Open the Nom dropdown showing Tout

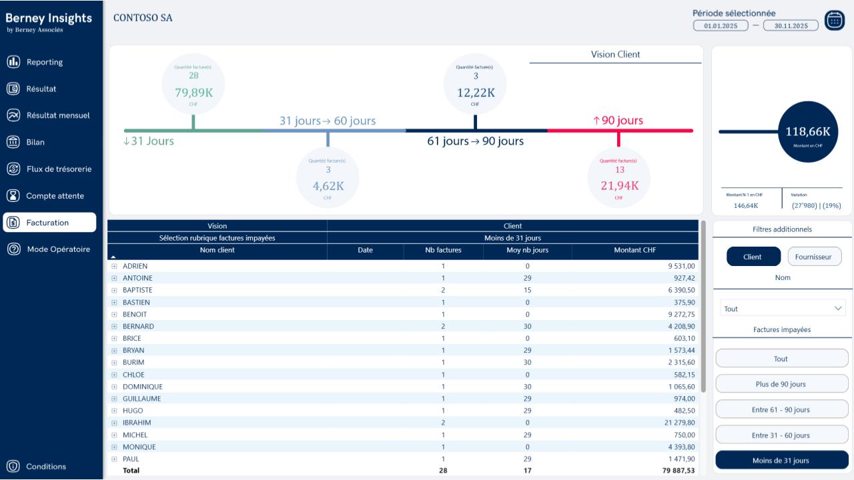(781, 309)
